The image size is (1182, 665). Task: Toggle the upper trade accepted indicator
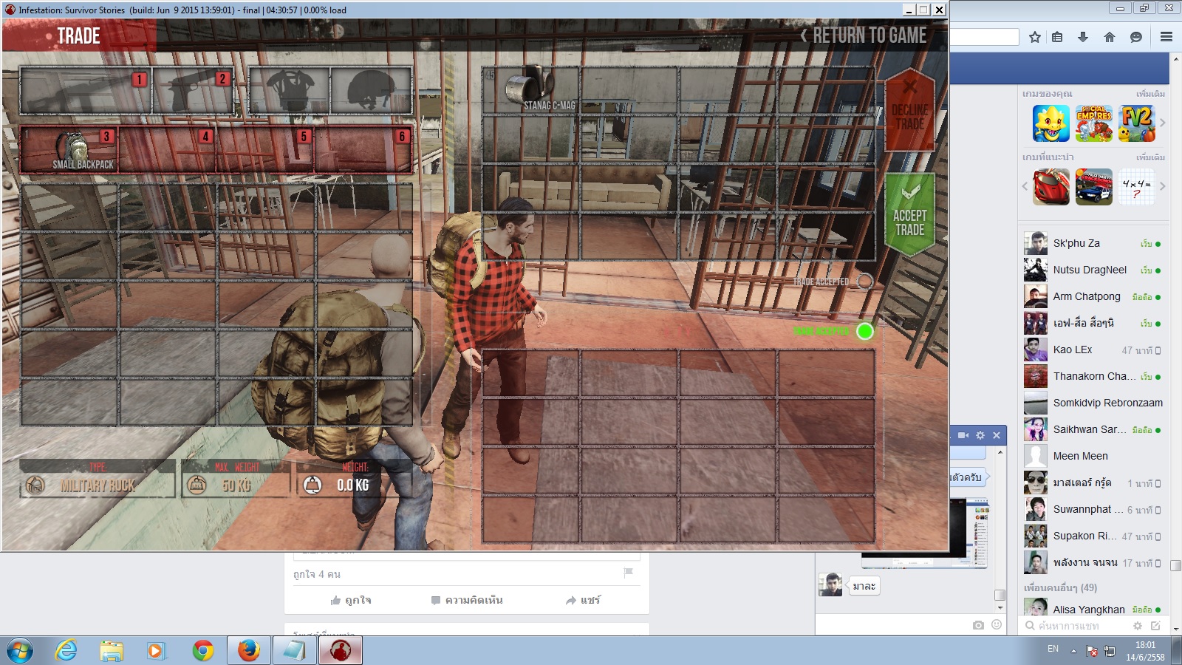[864, 282]
